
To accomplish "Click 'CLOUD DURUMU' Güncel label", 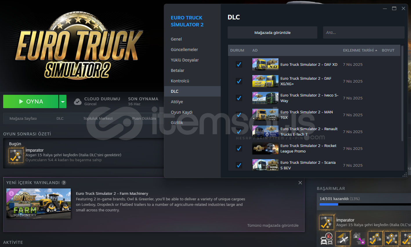I will point(102,101).
